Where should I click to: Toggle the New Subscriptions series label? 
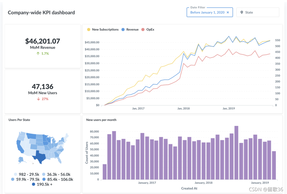(105, 29)
